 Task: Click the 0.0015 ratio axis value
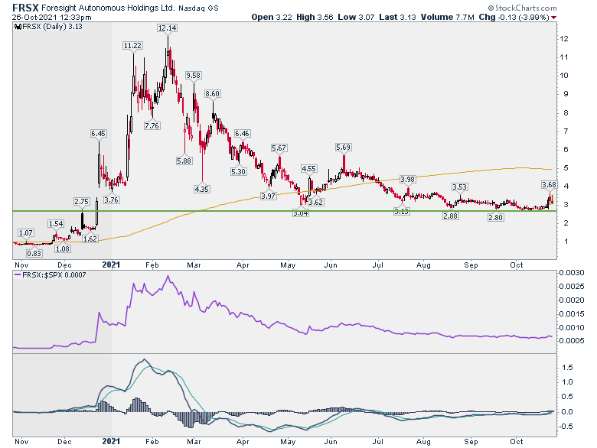coord(571,313)
